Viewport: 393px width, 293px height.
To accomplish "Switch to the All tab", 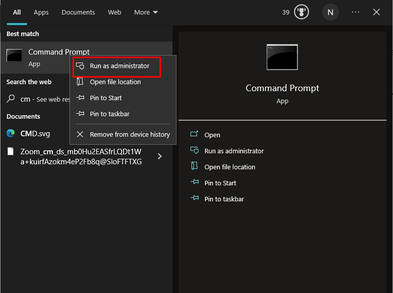I will tap(17, 13).
